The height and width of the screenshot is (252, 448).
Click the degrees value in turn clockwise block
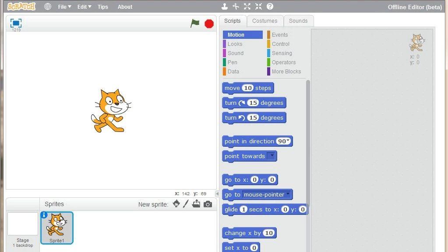pyautogui.click(x=253, y=103)
